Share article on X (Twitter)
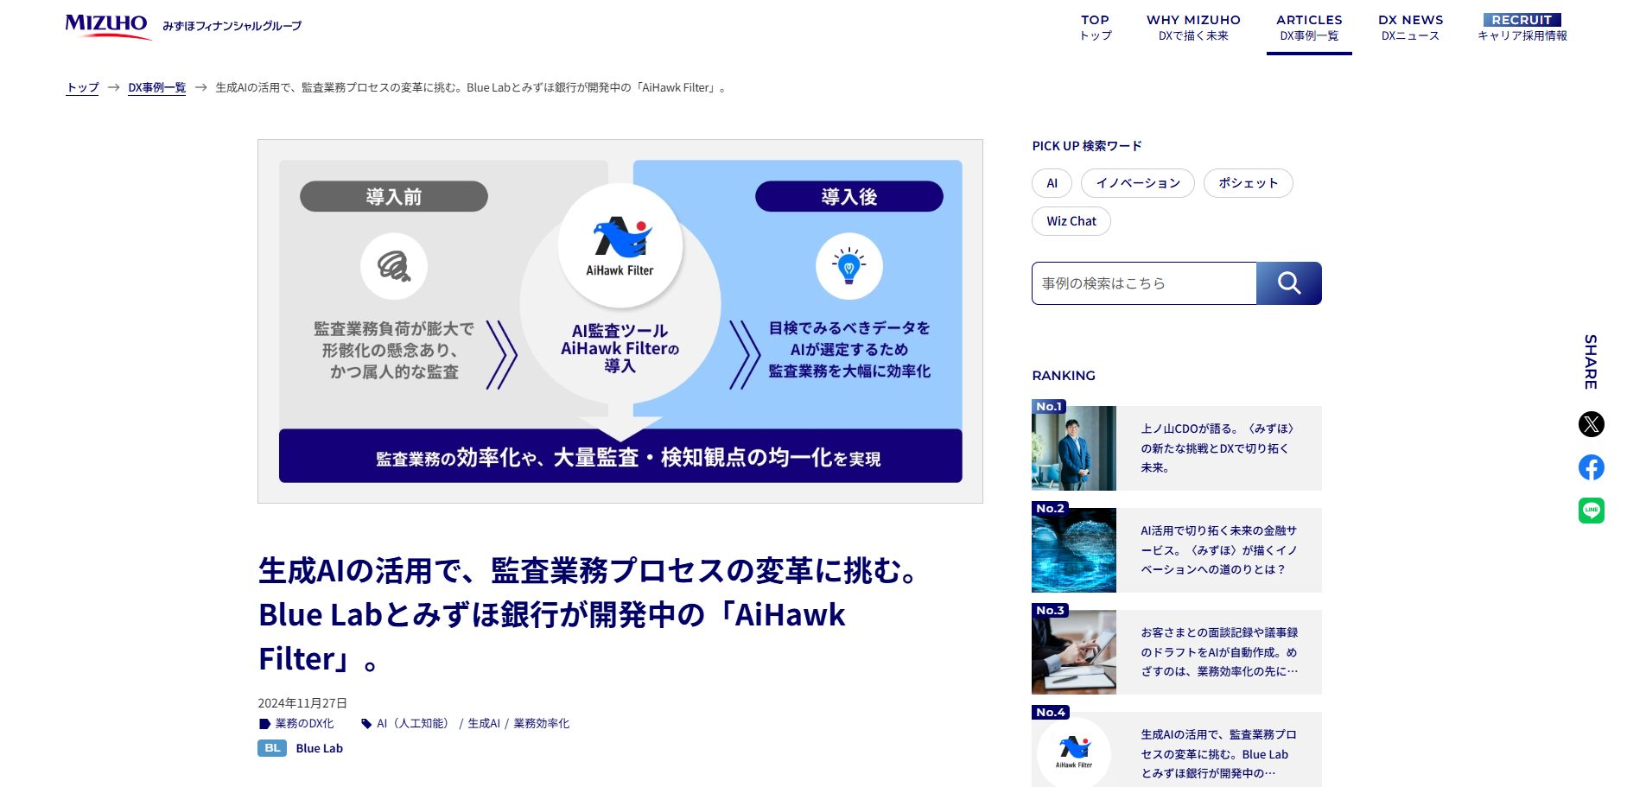This screenshot has height=787, width=1646. point(1591,424)
